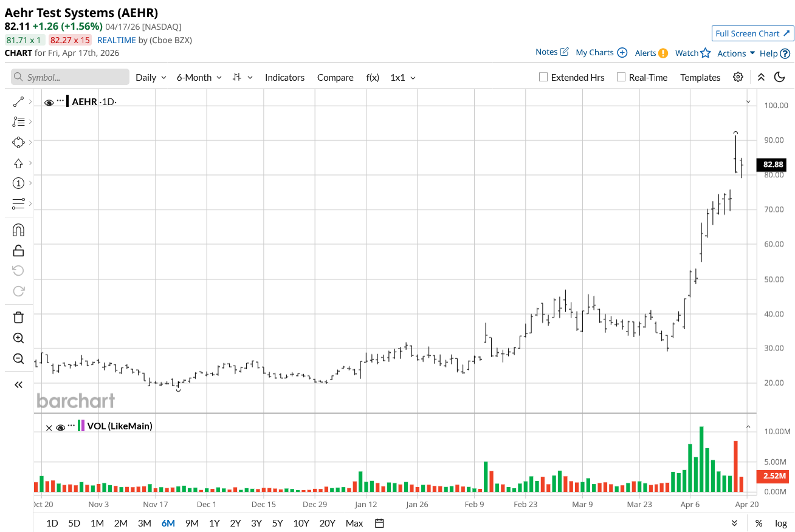This screenshot has height=532, width=795.
Task: Toggle the percent scale button
Action: coord(759,523)
